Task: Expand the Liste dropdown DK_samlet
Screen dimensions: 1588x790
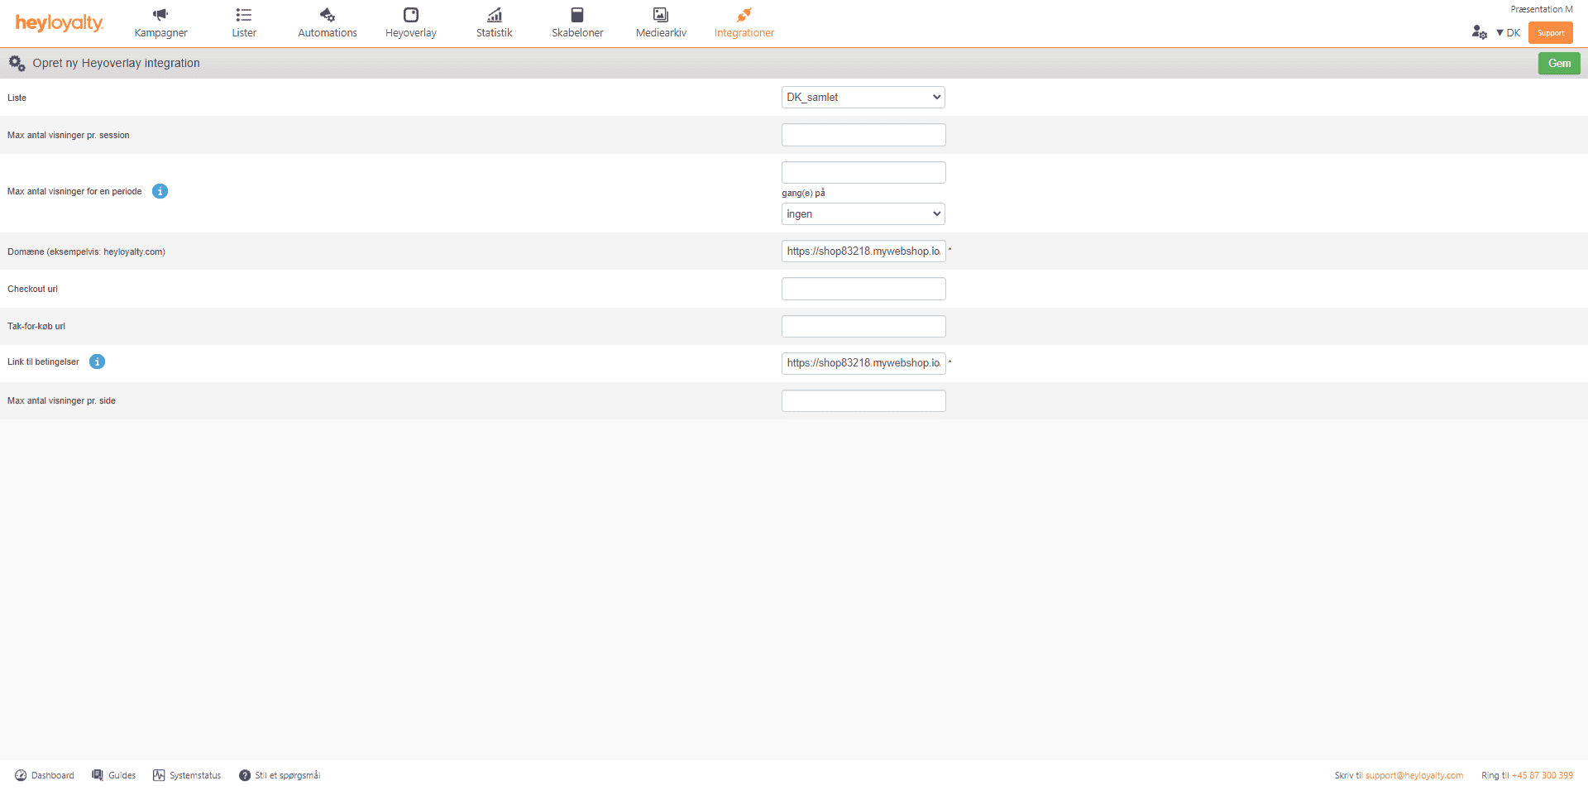Action: (863, 98)
